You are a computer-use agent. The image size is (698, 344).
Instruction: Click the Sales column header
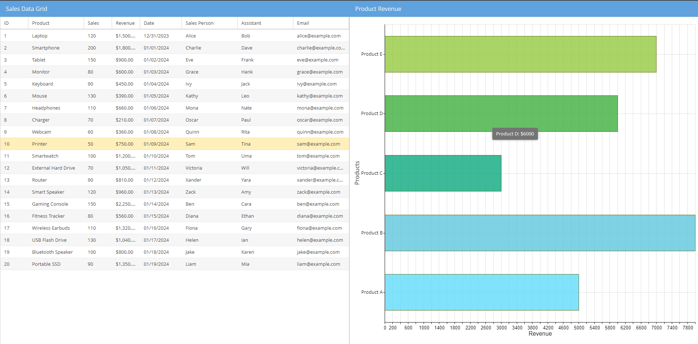[98, 23]
